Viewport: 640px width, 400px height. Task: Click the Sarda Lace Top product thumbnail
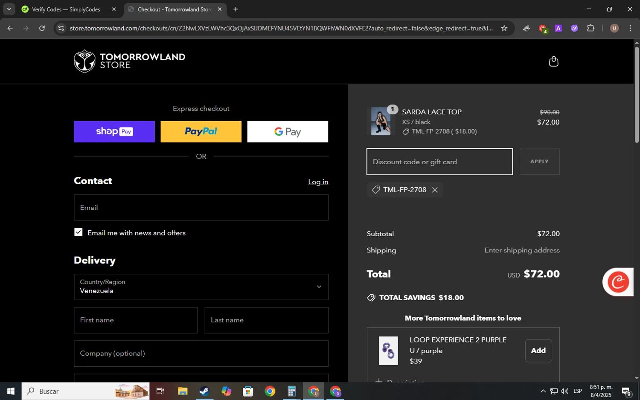[381, 121]
